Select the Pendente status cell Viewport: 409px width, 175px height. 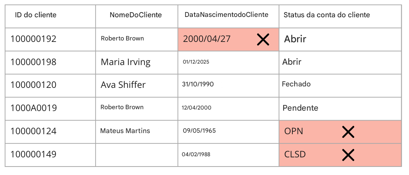click(x=300, y=108)
